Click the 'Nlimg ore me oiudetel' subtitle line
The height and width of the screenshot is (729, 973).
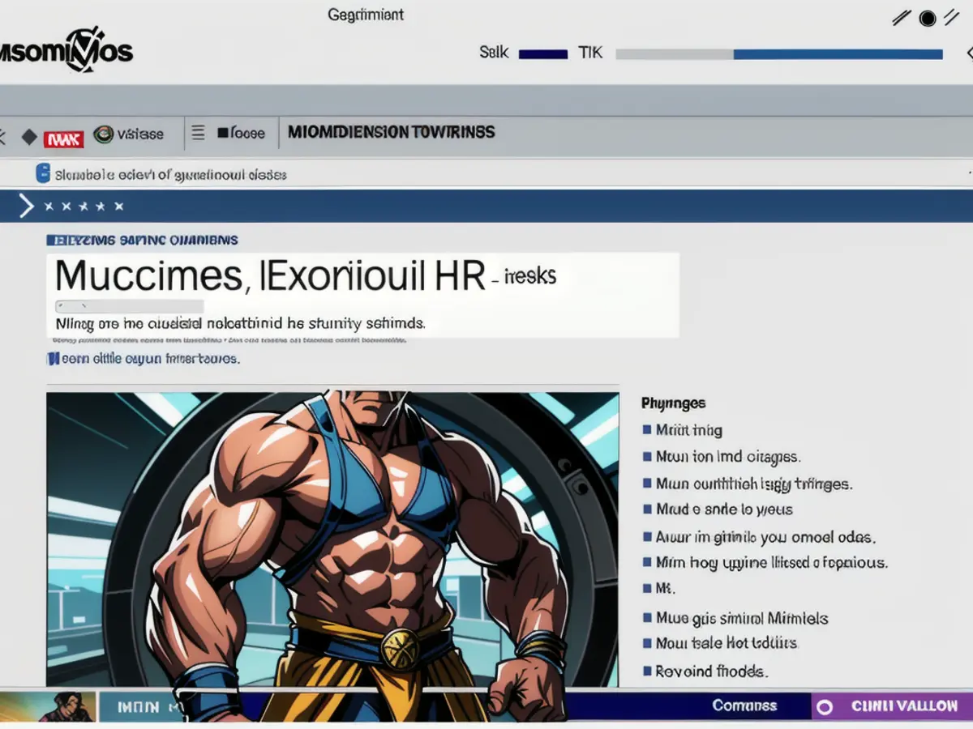pyautogui.click(x=240, y=323)
